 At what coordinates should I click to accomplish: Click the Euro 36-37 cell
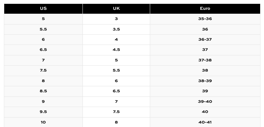pos(205,40)
